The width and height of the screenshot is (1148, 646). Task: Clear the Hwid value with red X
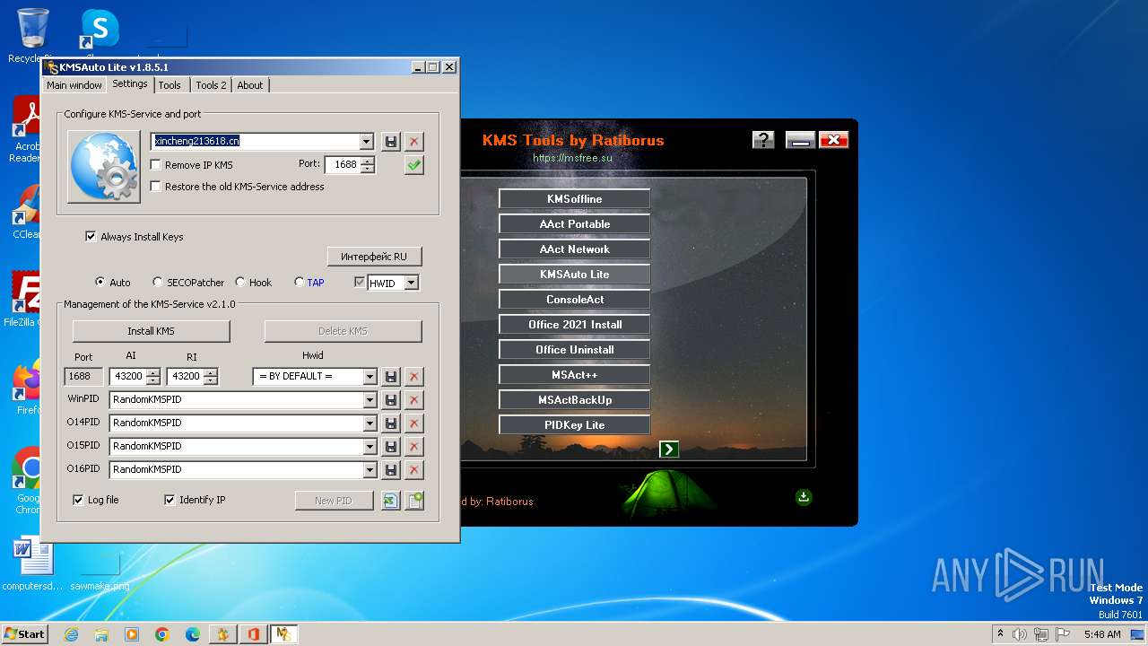[413, 377]
